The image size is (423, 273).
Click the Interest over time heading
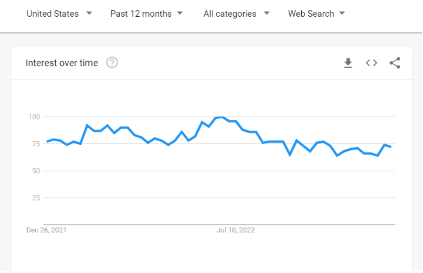coord(62,63)
